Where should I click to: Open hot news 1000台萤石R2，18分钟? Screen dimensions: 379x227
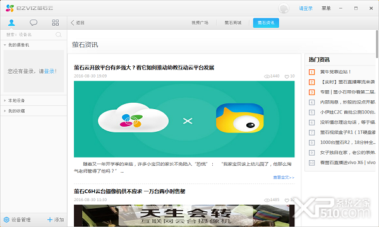[348, 143]
